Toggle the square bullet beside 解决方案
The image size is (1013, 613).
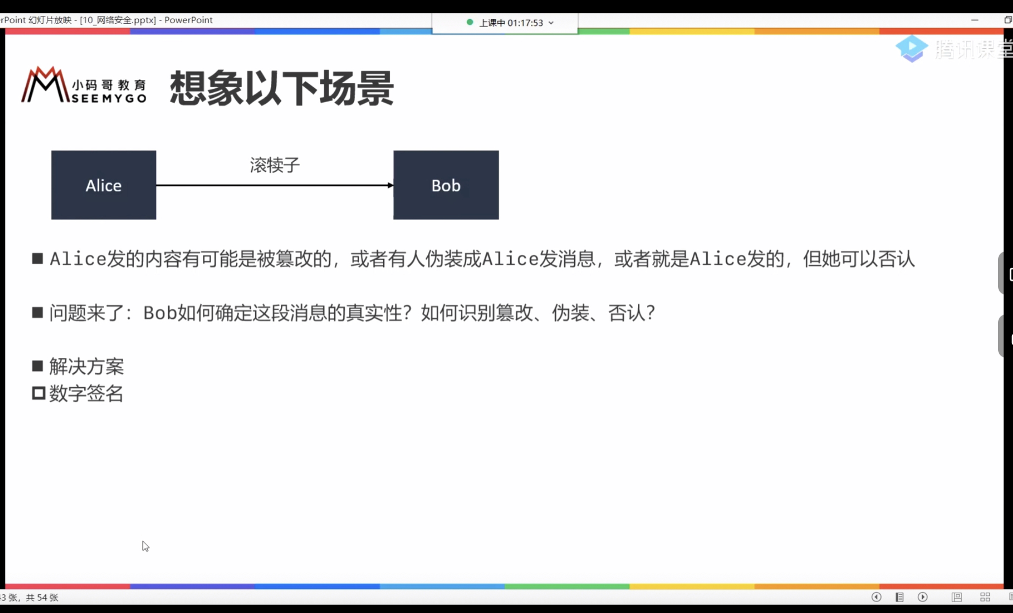click(38, 366)
